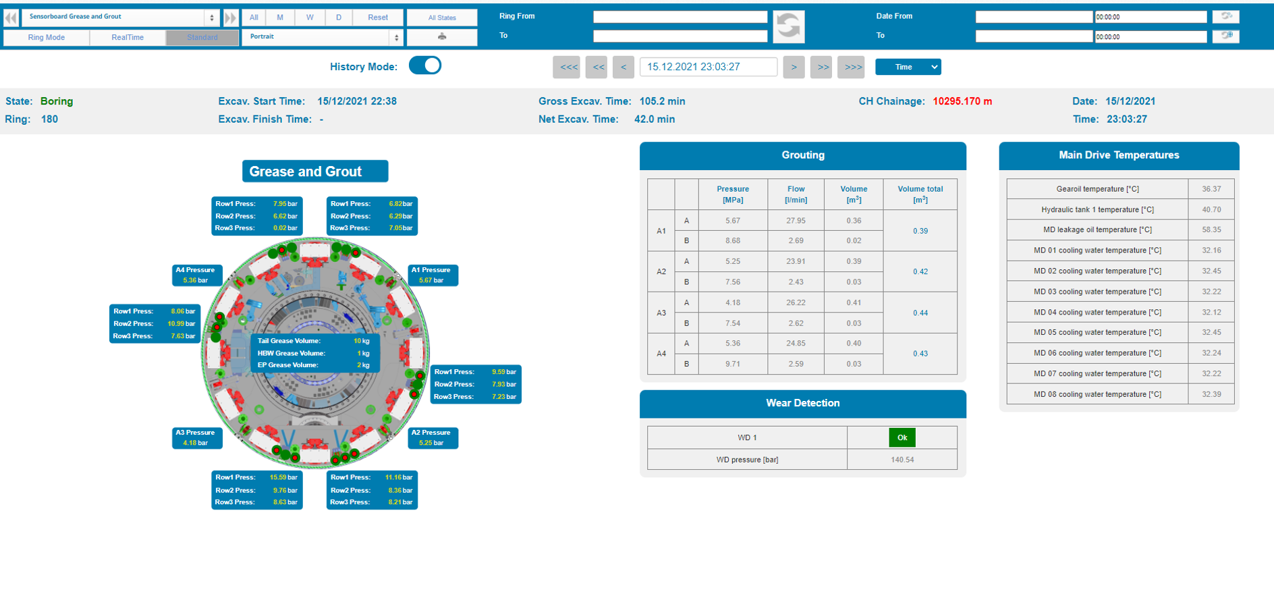Skip forward with the >>> history button
Screen dimensions: 1274x592
tap(852, 67)
